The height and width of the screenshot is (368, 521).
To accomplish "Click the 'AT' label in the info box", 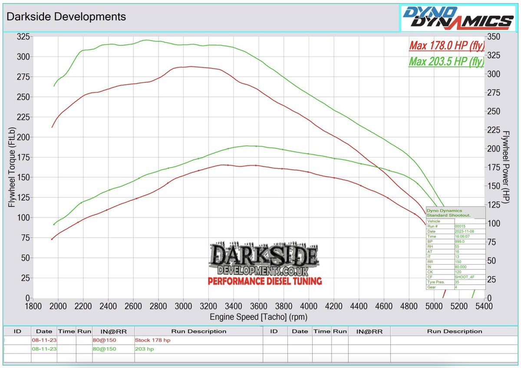I will (x=430, y=252).
